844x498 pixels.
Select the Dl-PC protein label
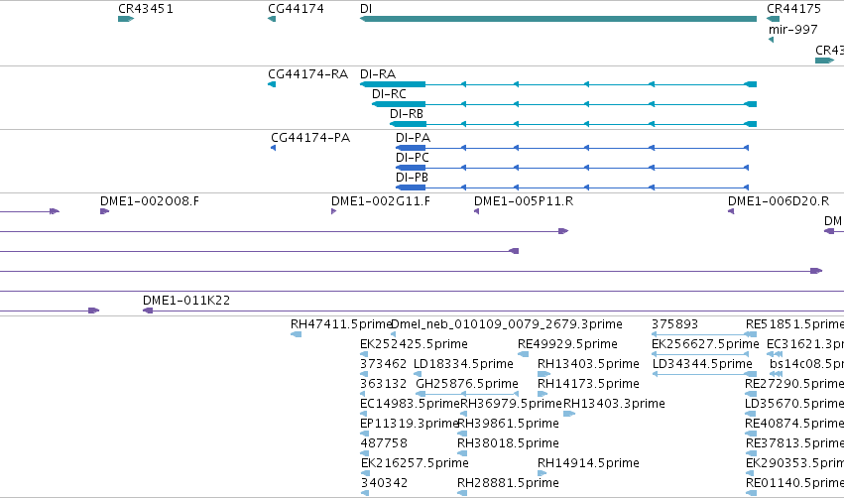(413, 157)
